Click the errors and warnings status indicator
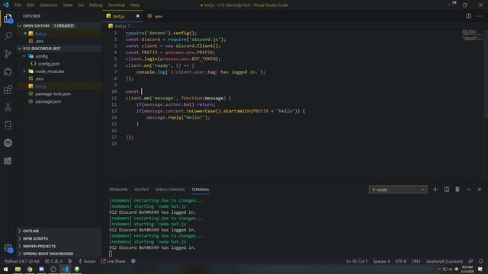The height and width of the screenshot is (274, 488). coord(53,261)
